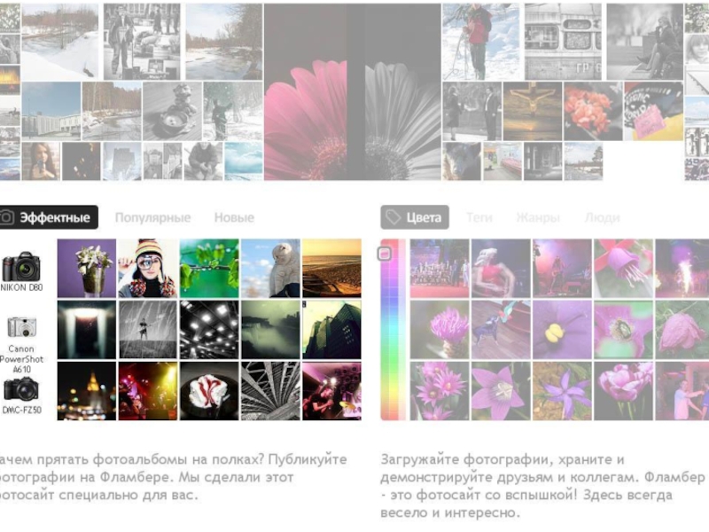View the white flowers on purple thumbnail
This screenshot has height=532, width=709.
pos(87,269)
